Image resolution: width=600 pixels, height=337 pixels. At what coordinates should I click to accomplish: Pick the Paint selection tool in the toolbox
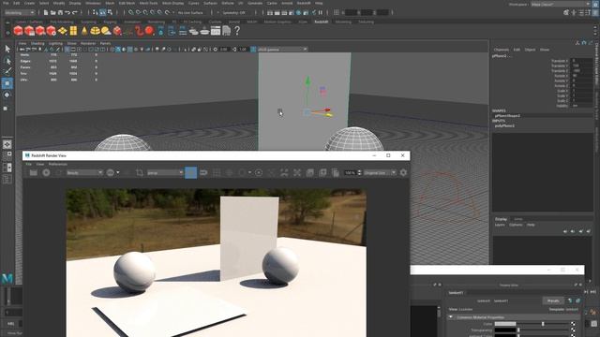[x=7, y=71]
